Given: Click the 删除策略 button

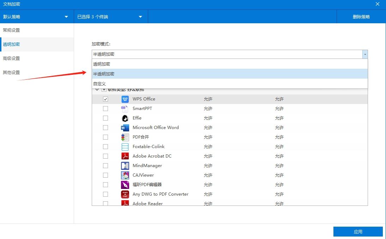Looking at the screenshot, I should pos(361,16).
